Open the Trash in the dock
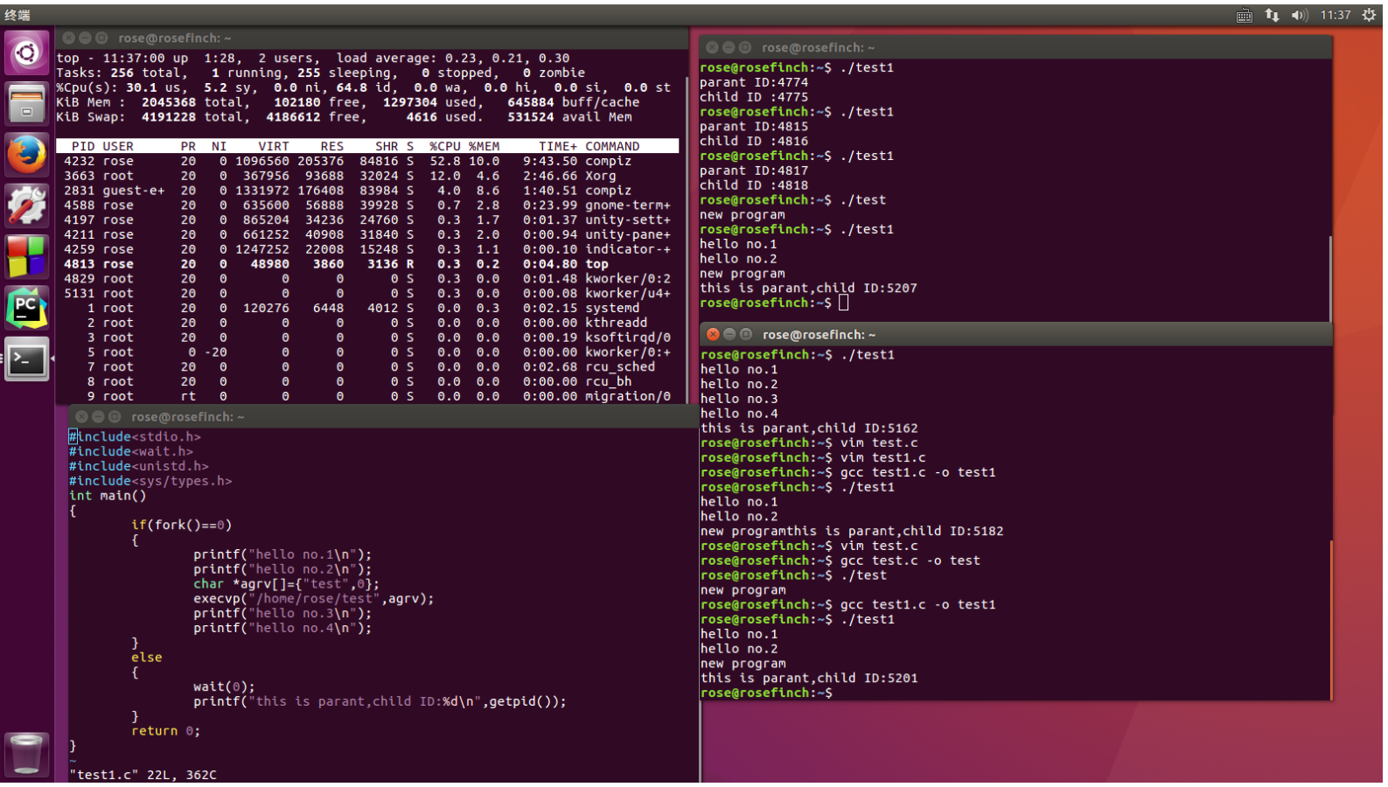 [27, 754]
